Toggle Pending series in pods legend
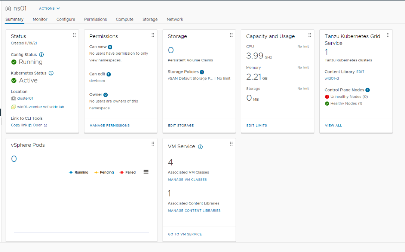 (104, 173)
